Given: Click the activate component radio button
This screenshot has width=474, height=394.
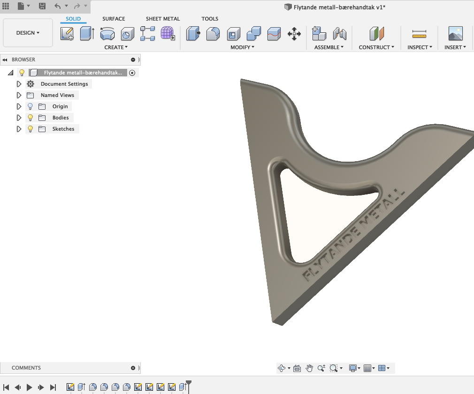Looking at the screenshot, I should (132, 73).
